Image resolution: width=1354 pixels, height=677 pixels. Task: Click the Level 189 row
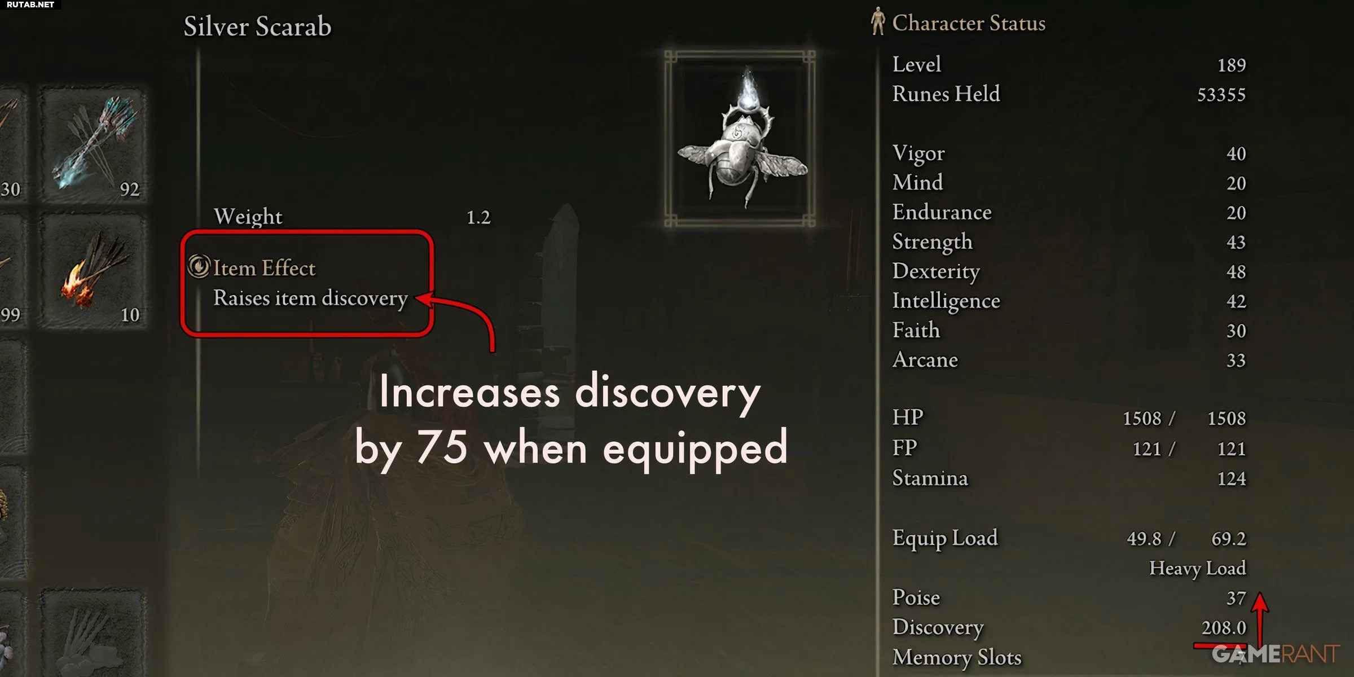click(x=1069, y=64)
